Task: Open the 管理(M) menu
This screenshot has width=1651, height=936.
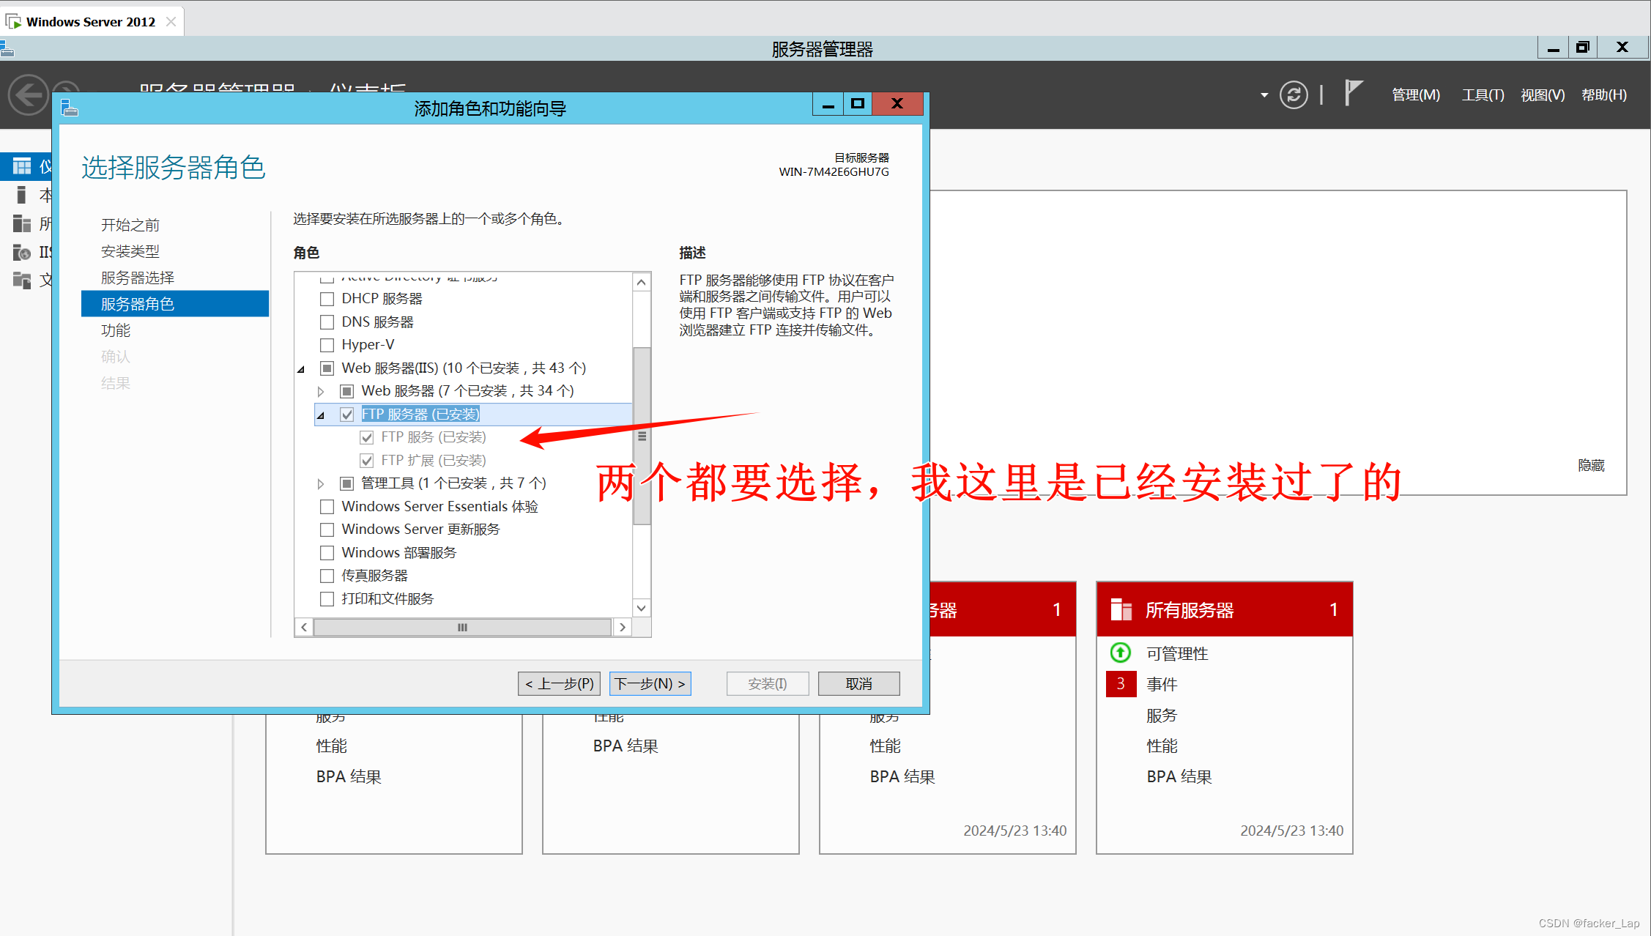Action: pyautogui.click(x=1415, y=95)
